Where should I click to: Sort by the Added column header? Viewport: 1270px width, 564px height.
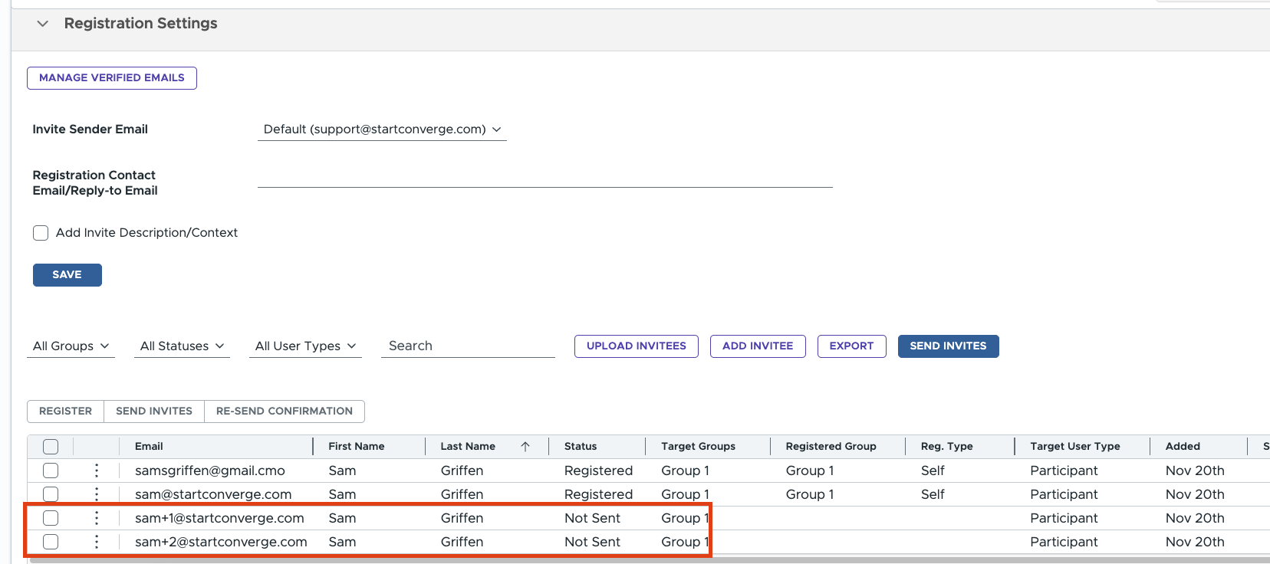pos(1183,447)
